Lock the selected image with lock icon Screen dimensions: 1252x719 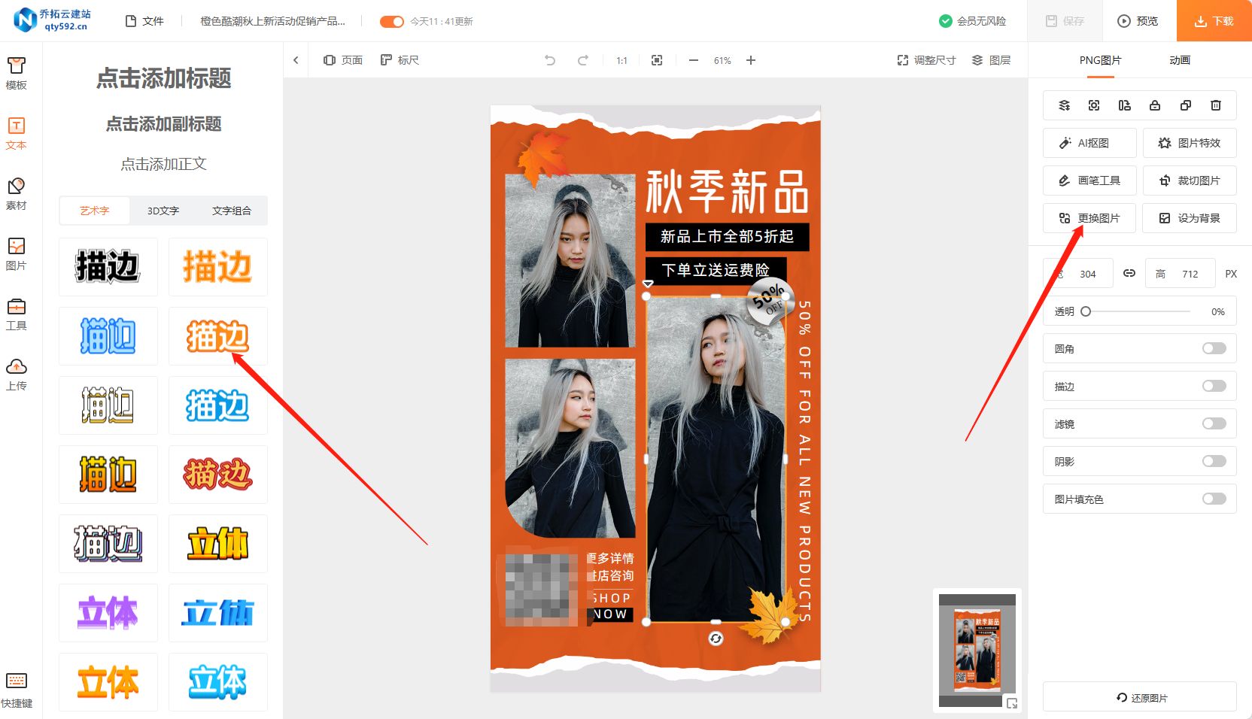(x=1155, y=105)
